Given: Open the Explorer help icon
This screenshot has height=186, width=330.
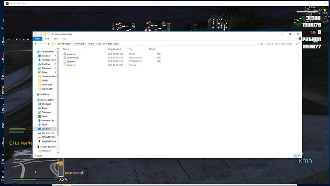Looking at the screenshot, I should pos(300,39).
